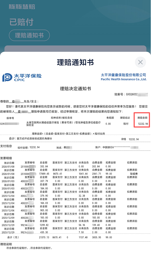Select the 分类自负 value 7.50
The image size is (151, 254).
pos(81,232)
